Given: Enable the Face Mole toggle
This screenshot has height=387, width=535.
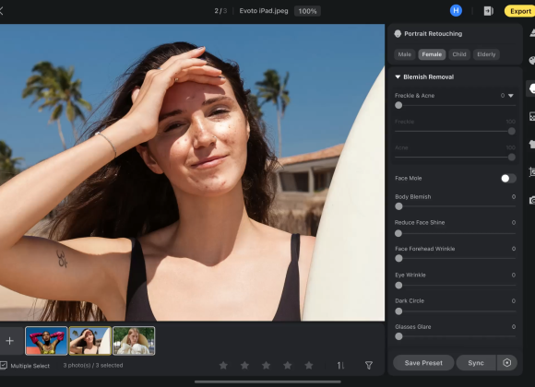Looking at the screenshot, I should click(508, 179).
